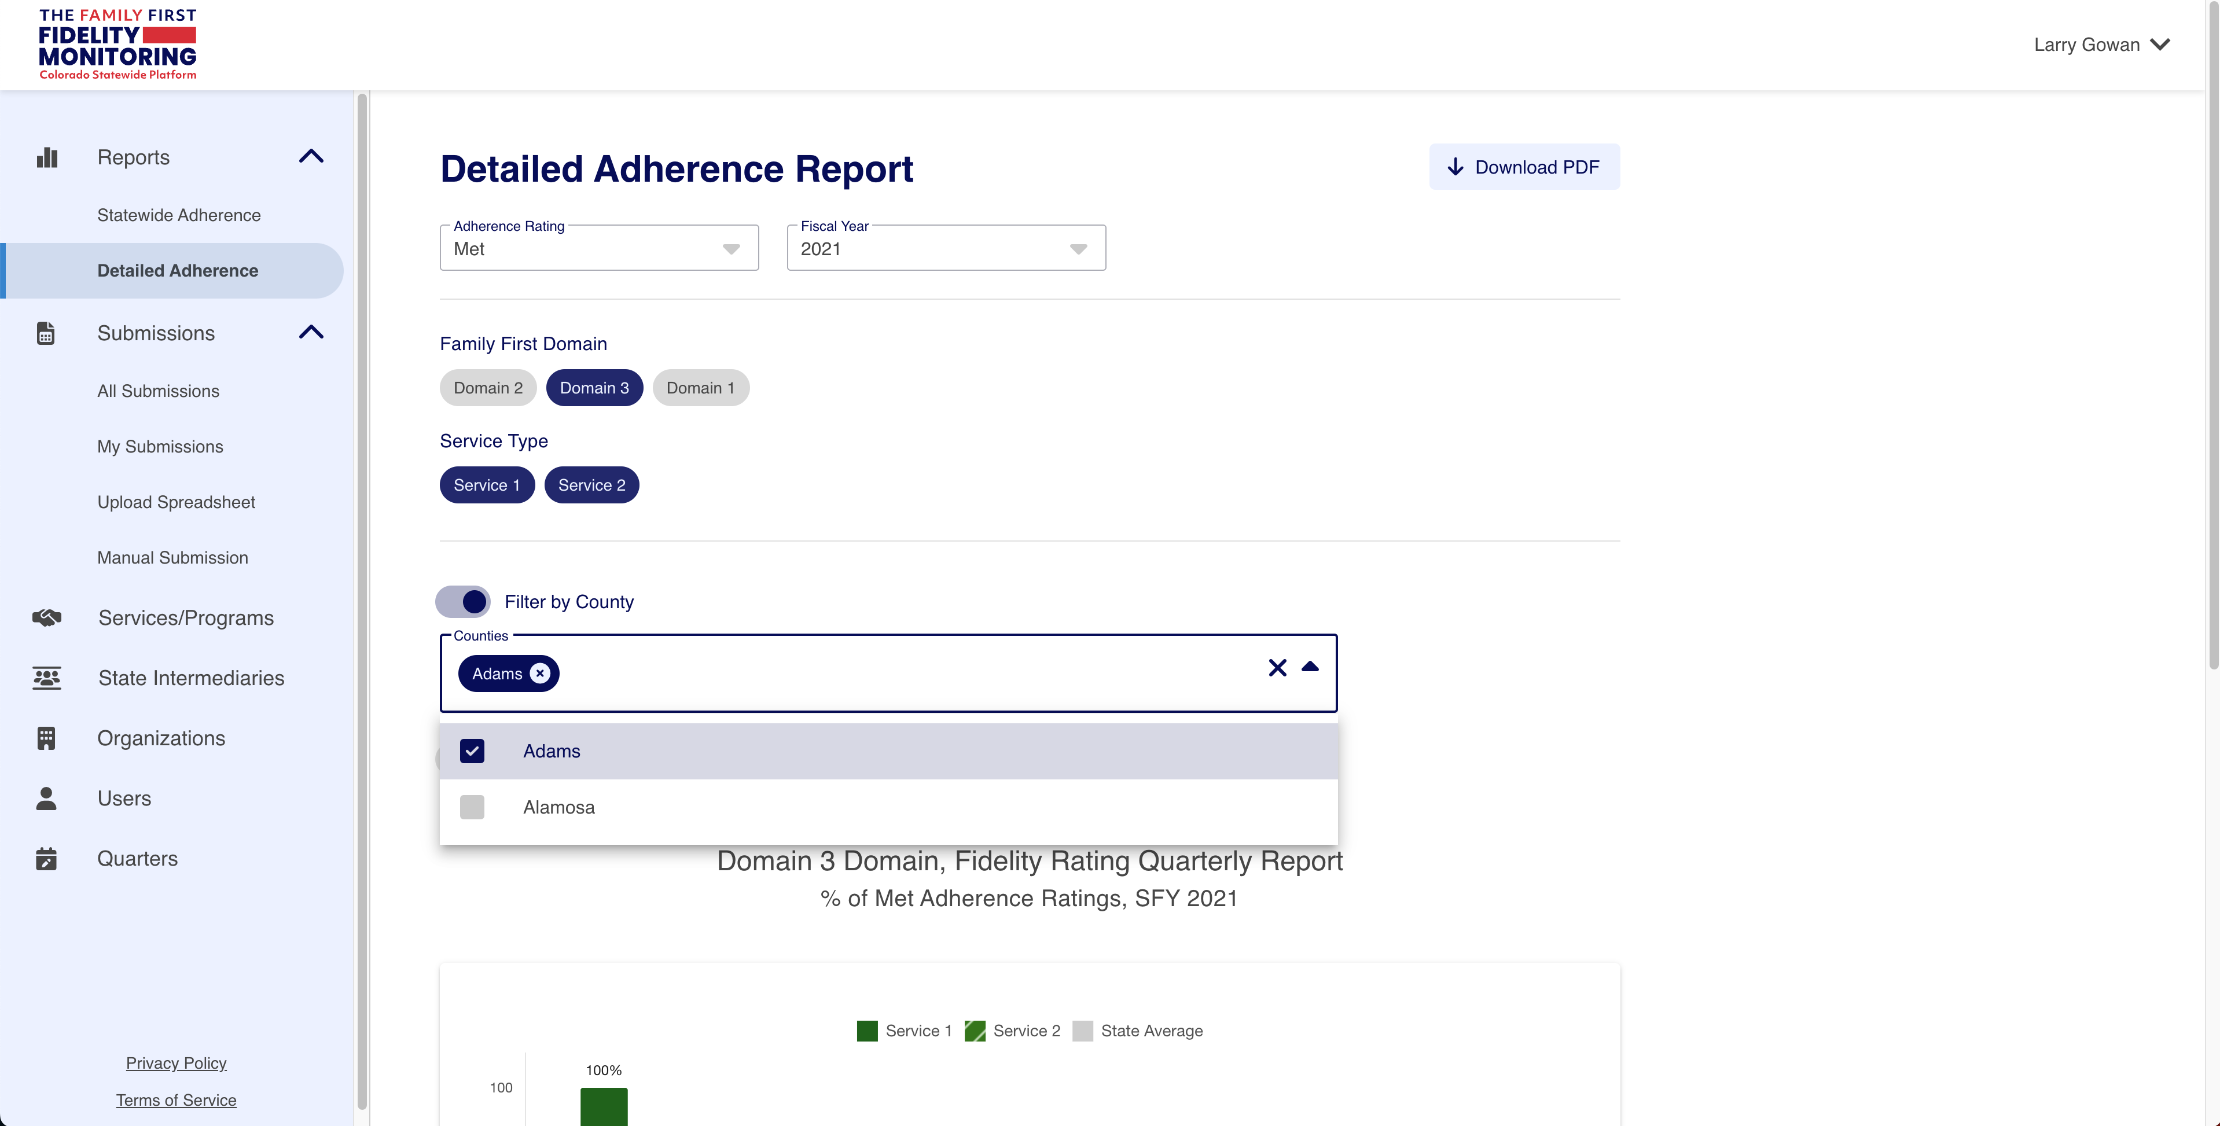This screenshot has height=1126, width=2220.
Task: Go to All Submissions
Action: pyautogui.click(x=159, y=391)
